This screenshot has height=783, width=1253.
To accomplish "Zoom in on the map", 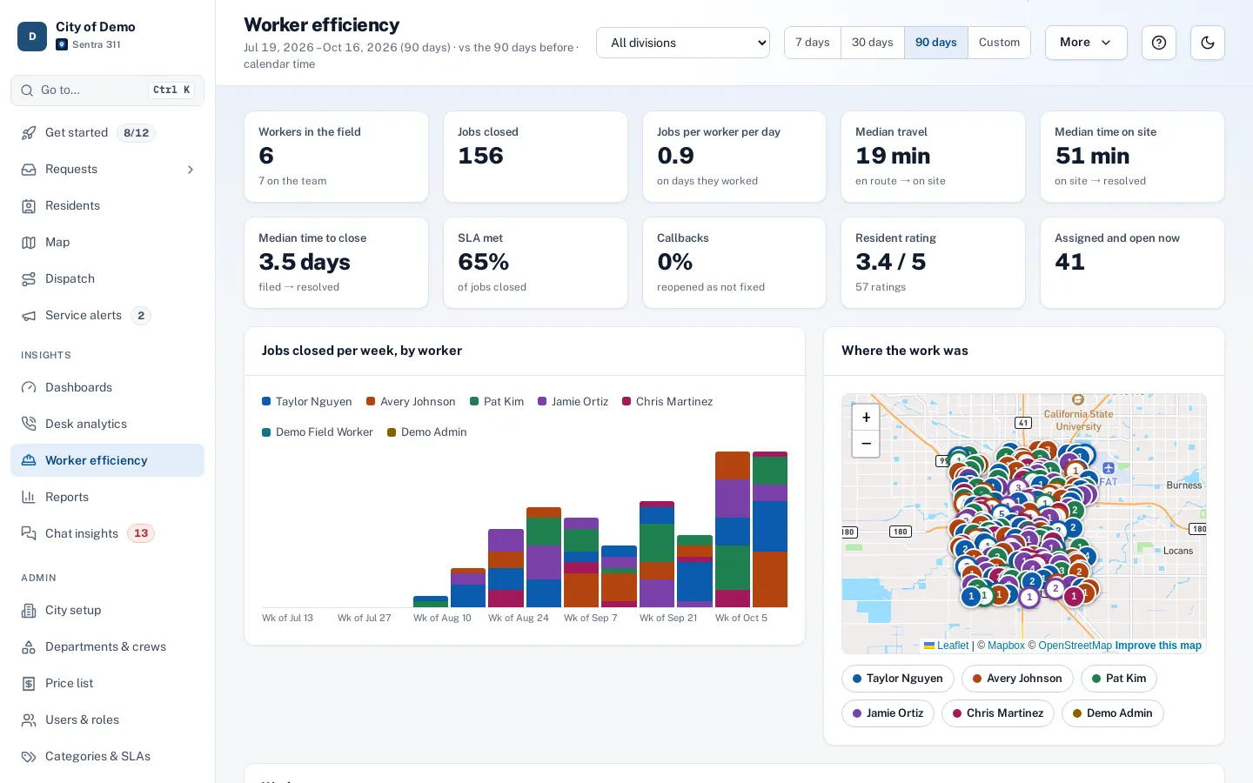I will tap(866, 418).
